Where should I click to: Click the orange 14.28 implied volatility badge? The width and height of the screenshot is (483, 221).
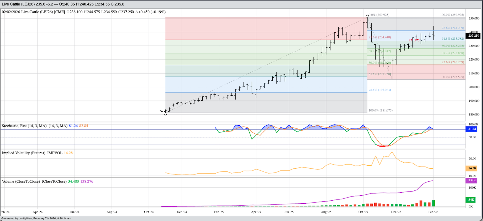coord(472,168)
